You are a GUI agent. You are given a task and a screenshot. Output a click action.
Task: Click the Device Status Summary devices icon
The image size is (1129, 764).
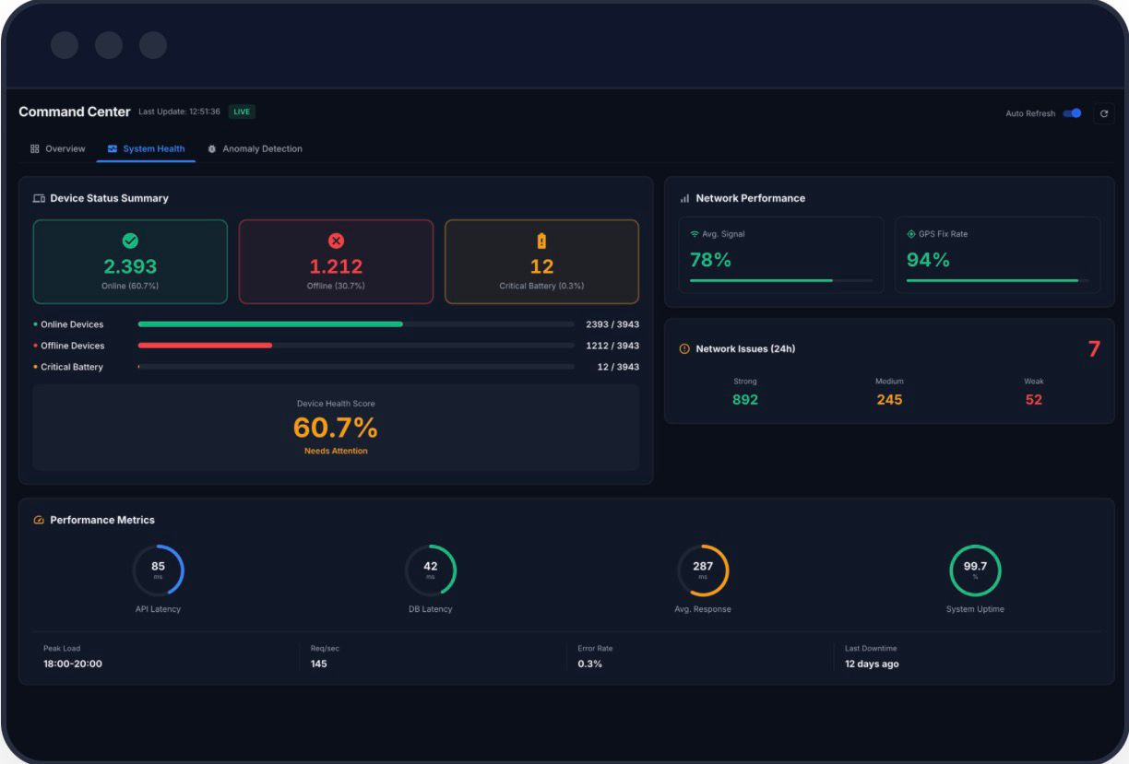click(x=39, y=198)
